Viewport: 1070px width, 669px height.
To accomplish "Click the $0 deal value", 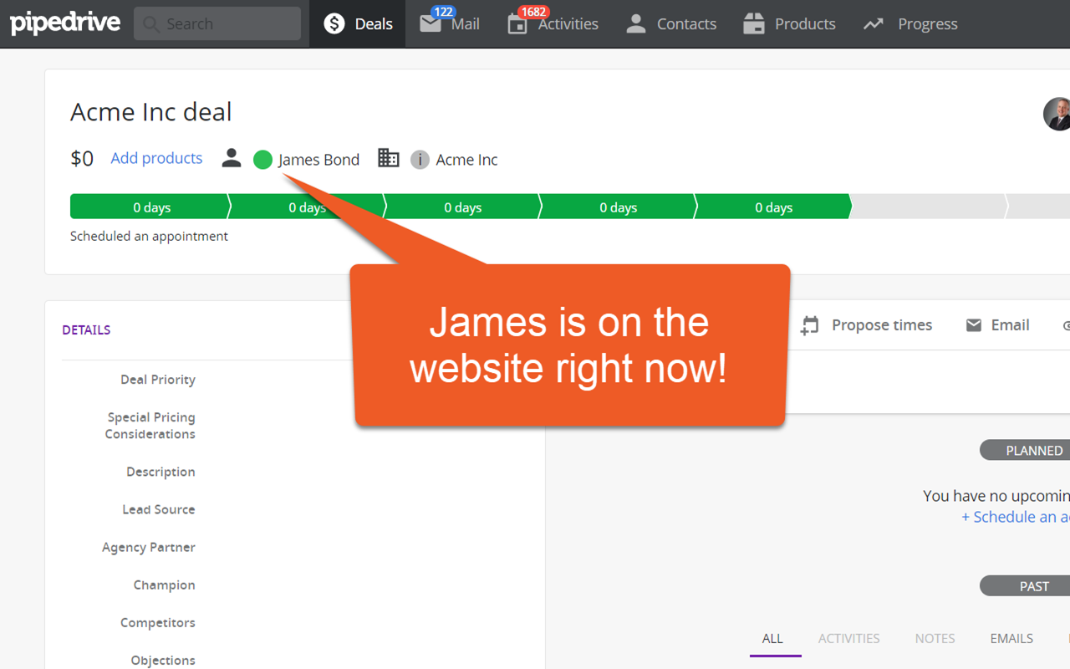I will 82,159.
